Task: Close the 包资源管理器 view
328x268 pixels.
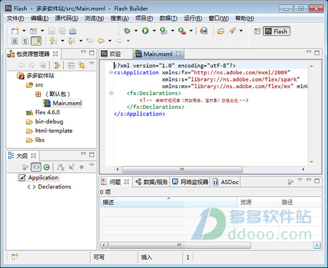Action: [55, 54]
